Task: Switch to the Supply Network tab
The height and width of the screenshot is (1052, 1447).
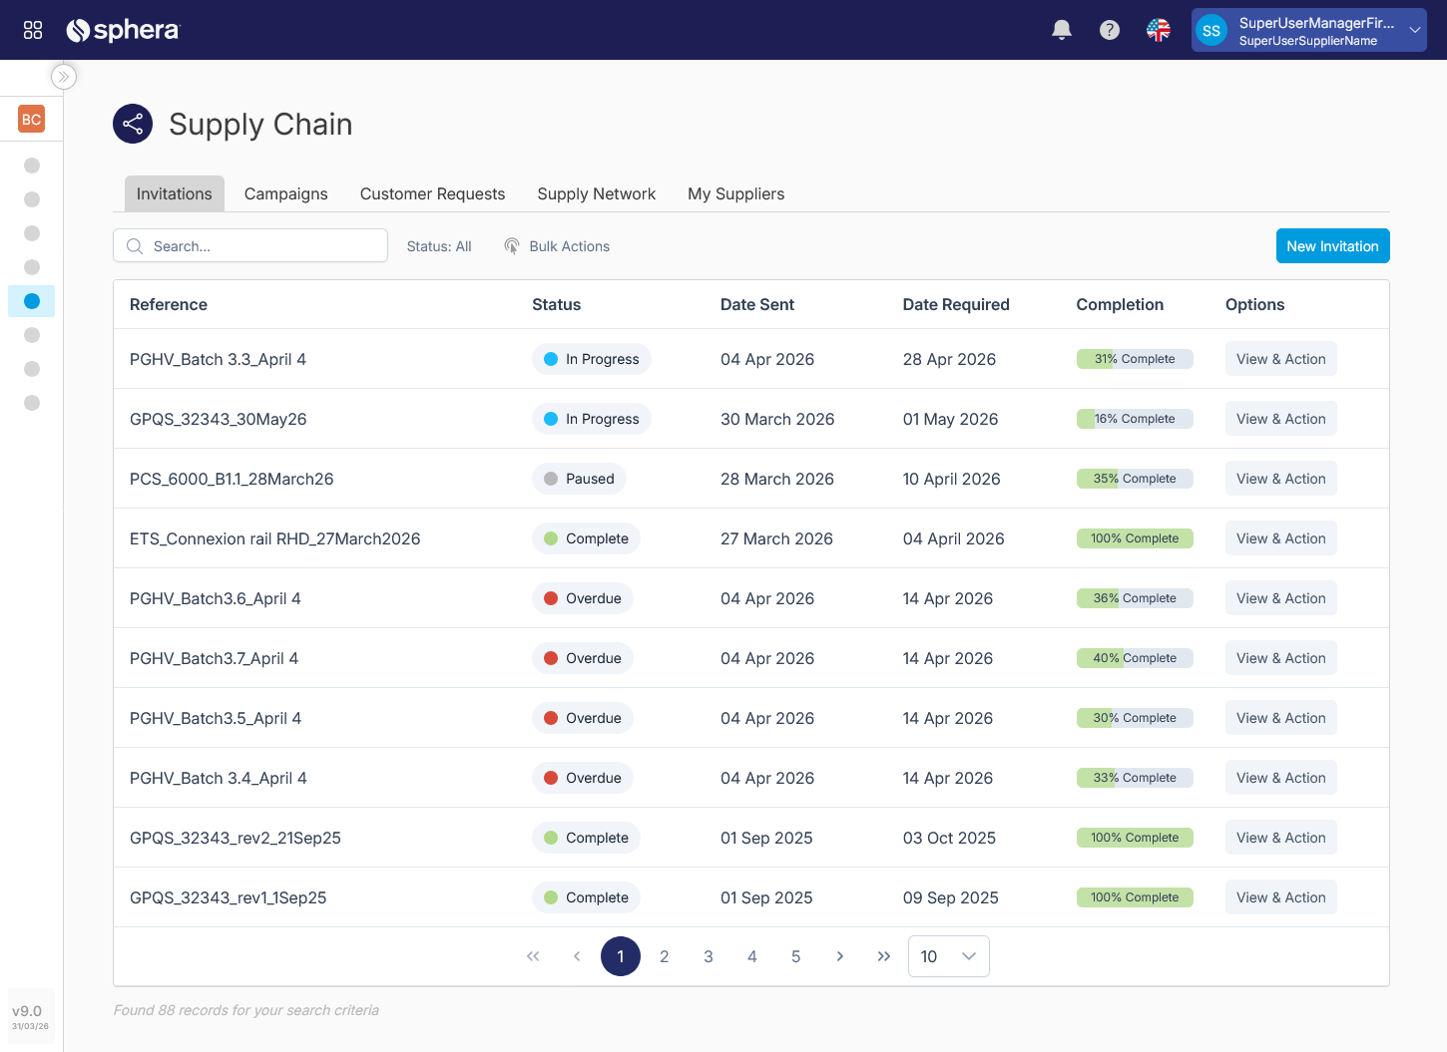Action: pos(596,193)
